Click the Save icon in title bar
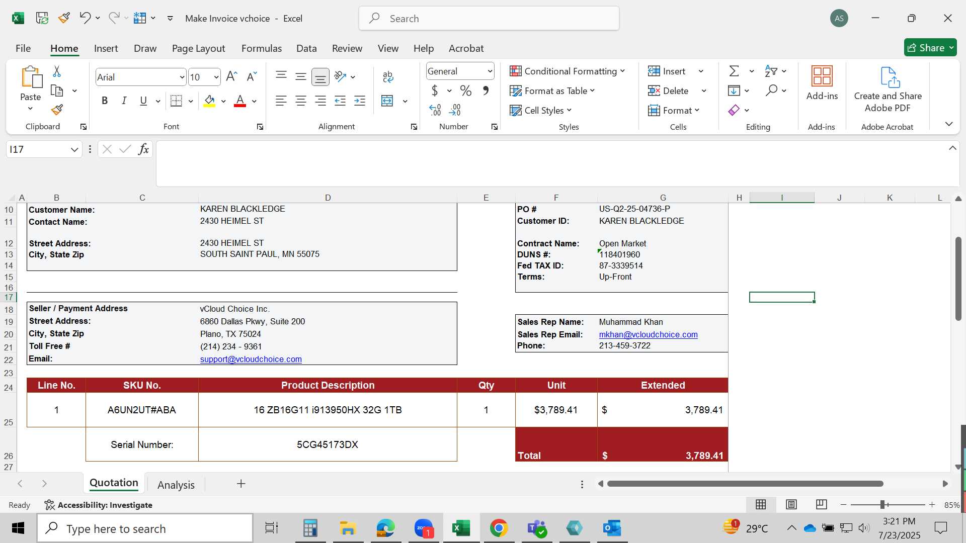966x543 pixels. (x=42, y=18)
